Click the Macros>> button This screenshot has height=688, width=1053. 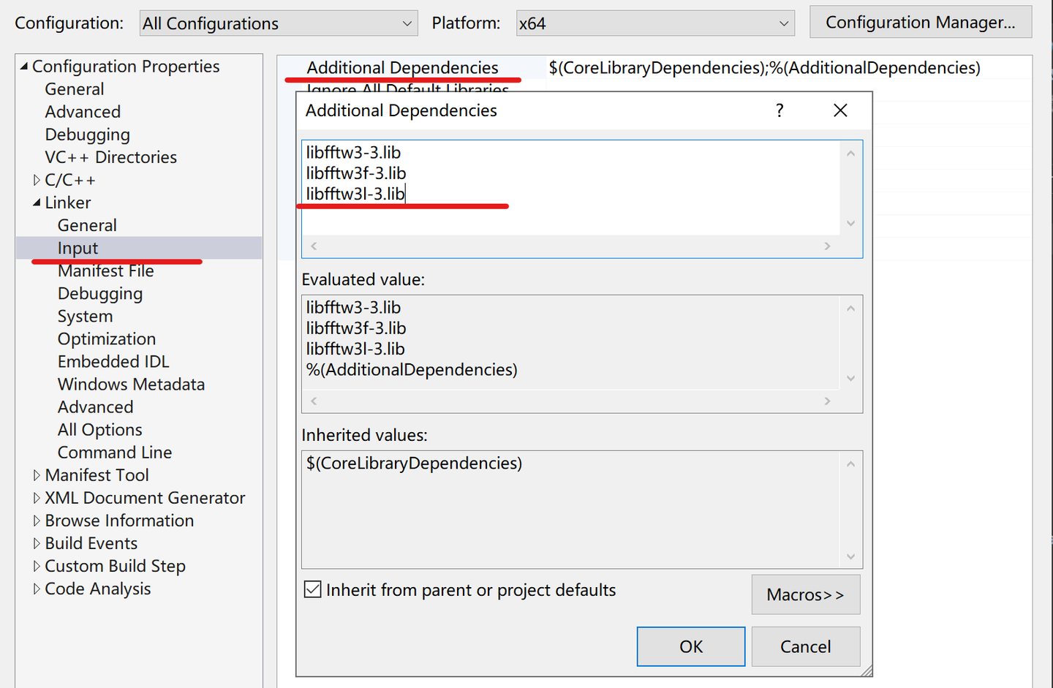[805, 594]
